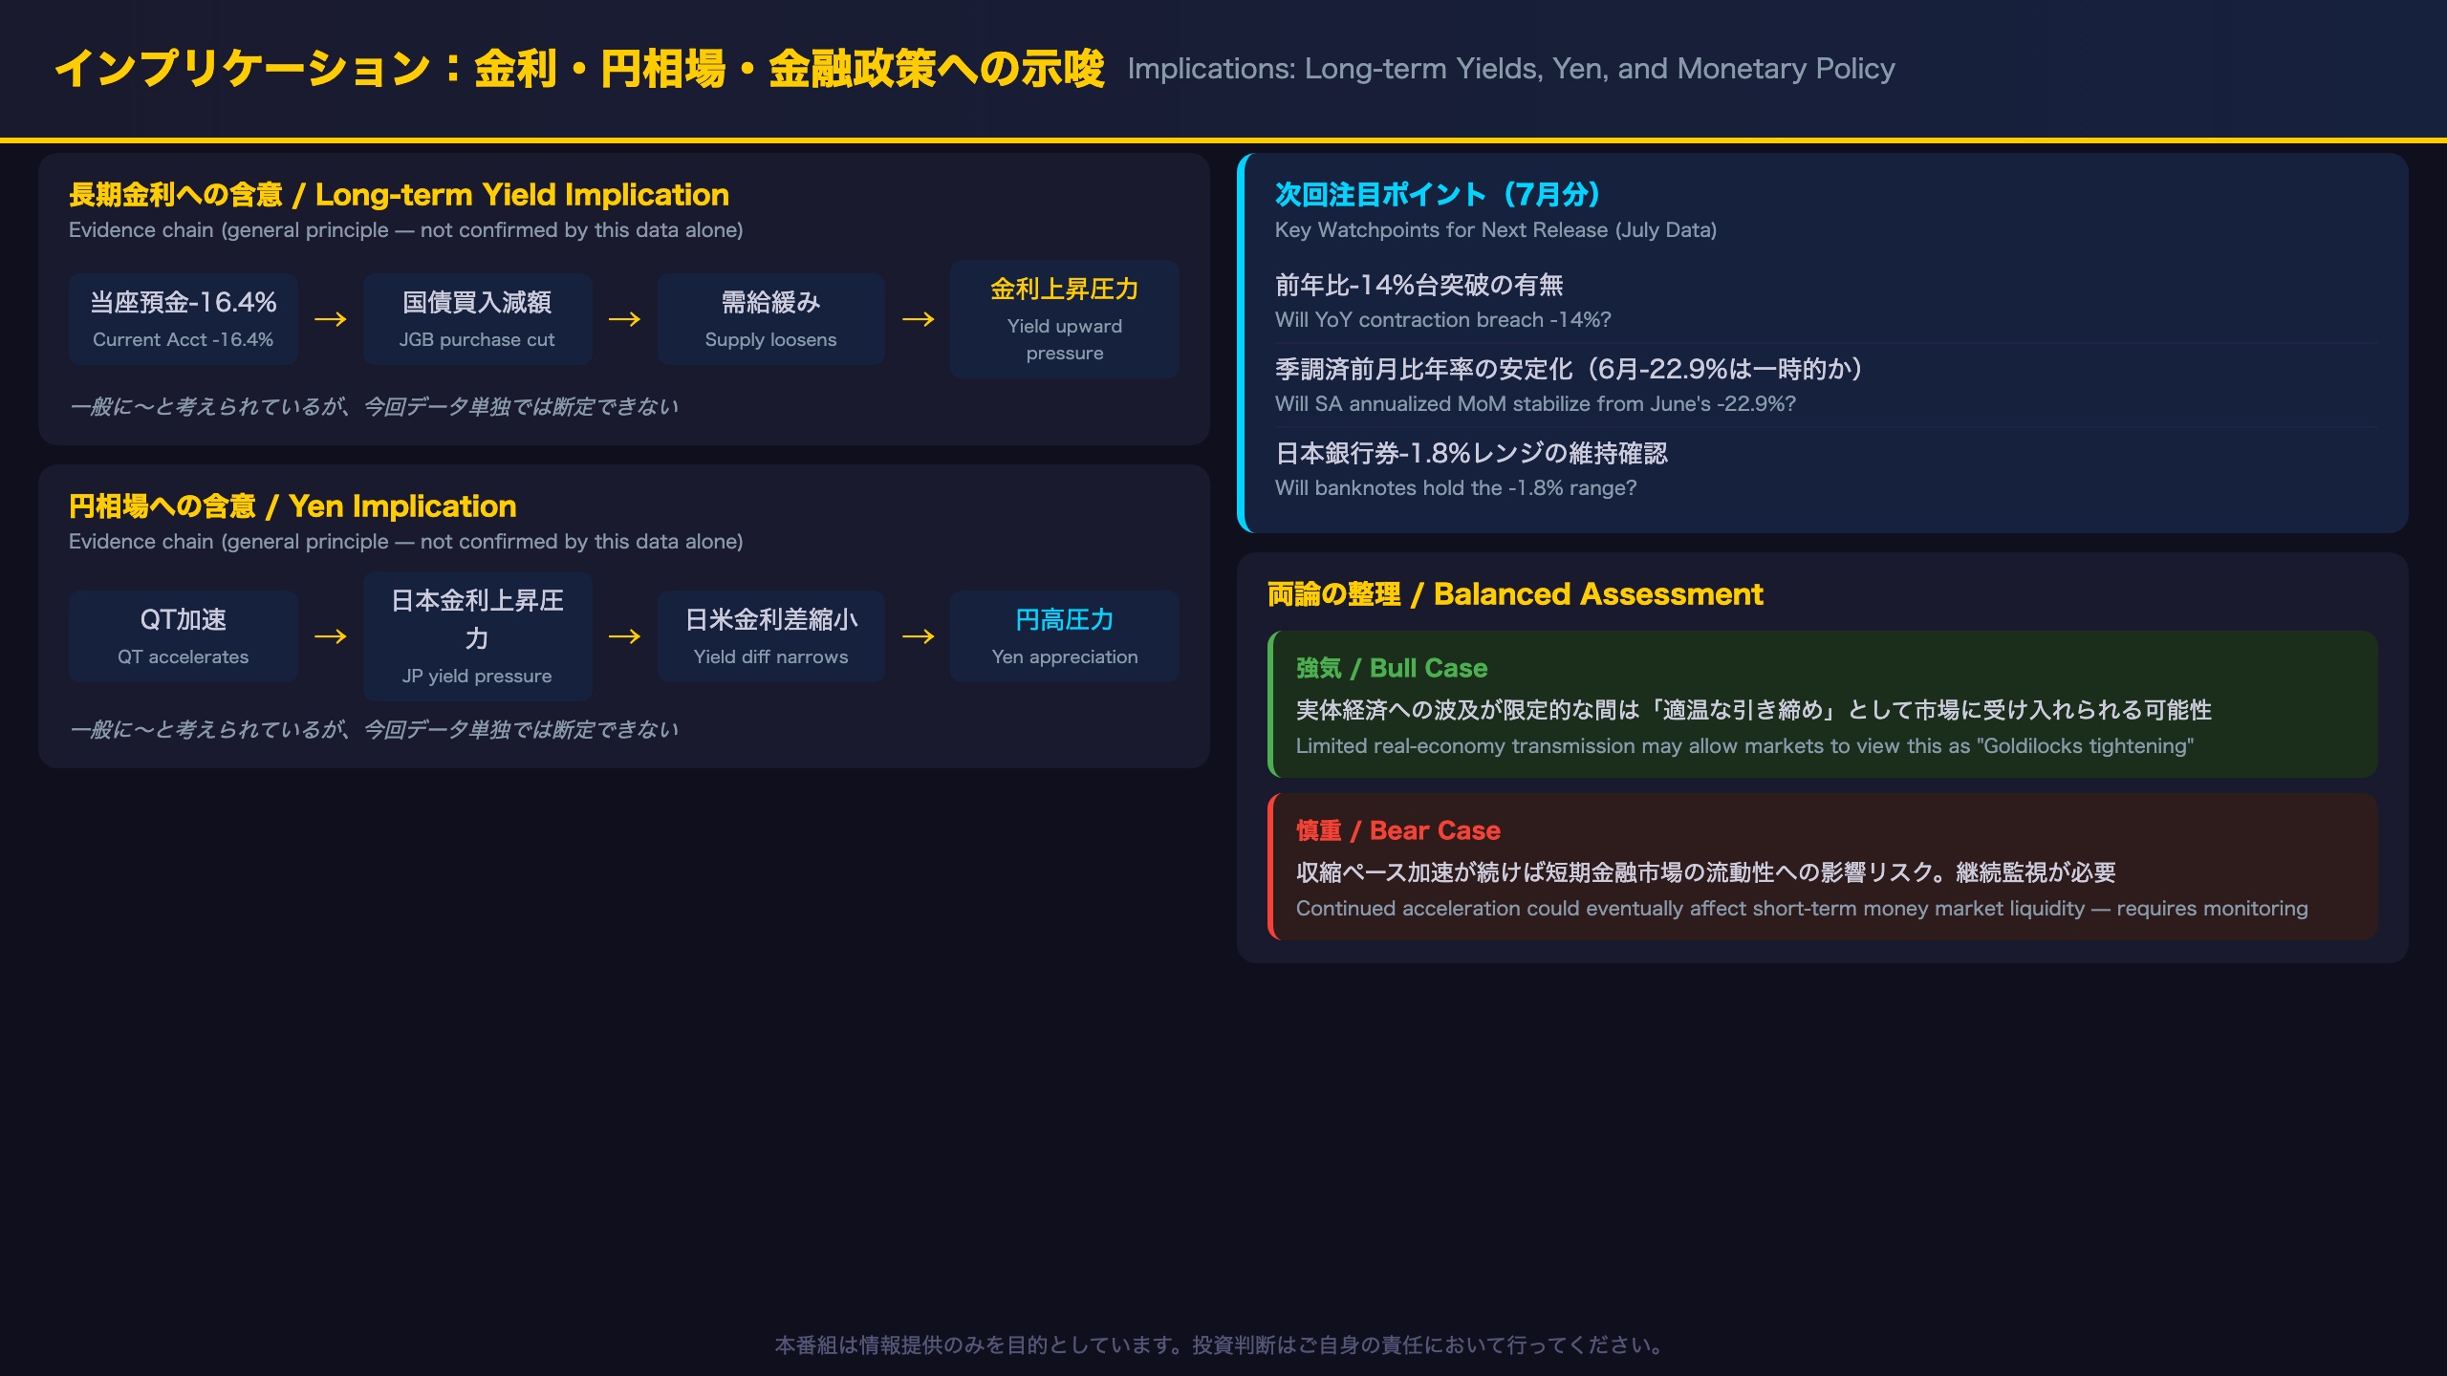Click arrow pointing to Yen appreciation
The image size is (2447, 1376).
[918, 636]
